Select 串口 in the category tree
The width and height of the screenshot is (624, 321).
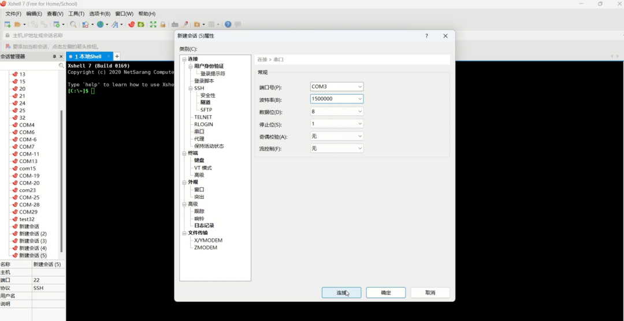(x=199, y=131)
